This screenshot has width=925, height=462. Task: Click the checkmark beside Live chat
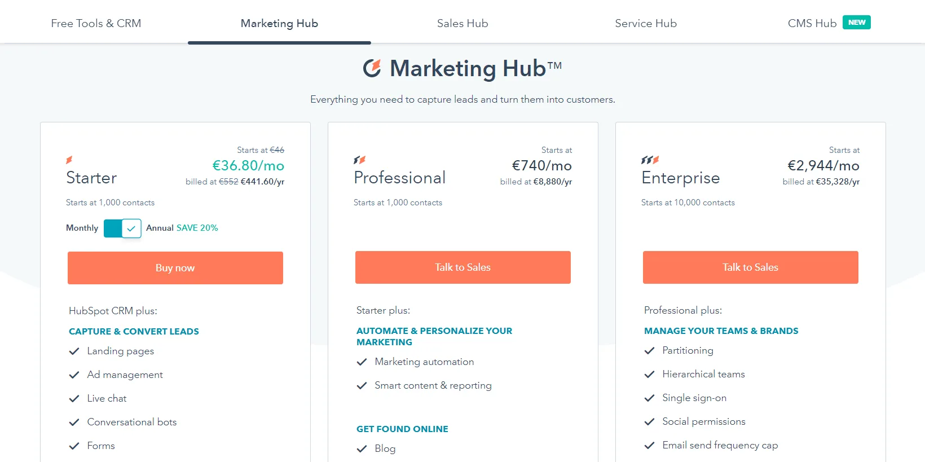point(74,398)
